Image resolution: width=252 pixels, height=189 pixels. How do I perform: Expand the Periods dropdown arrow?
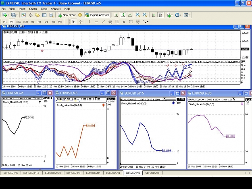coord(181,15)
